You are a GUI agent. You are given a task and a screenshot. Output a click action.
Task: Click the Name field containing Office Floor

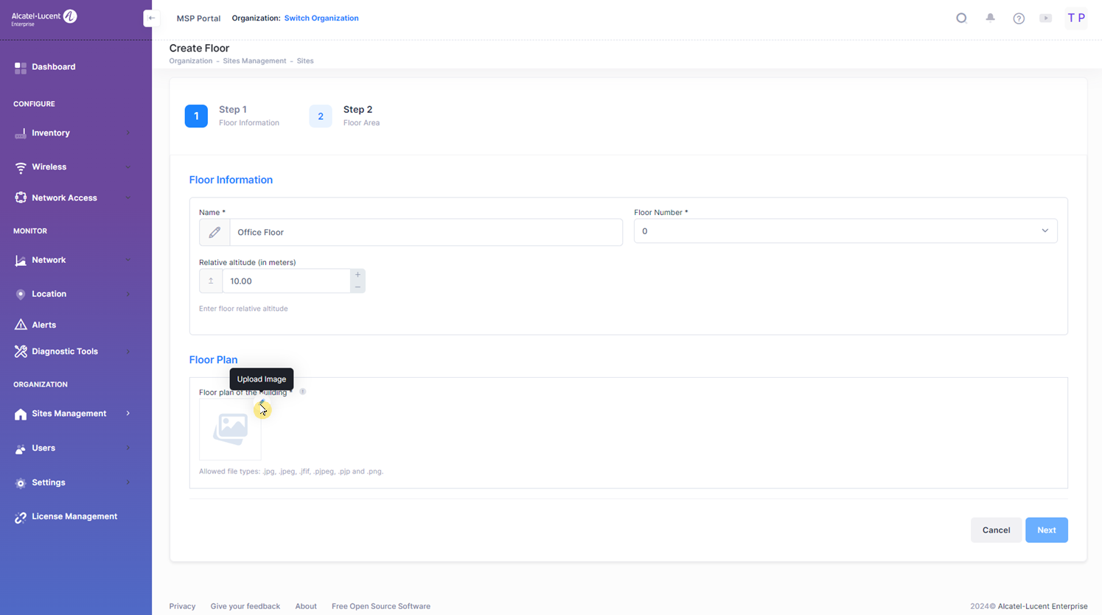425,233
